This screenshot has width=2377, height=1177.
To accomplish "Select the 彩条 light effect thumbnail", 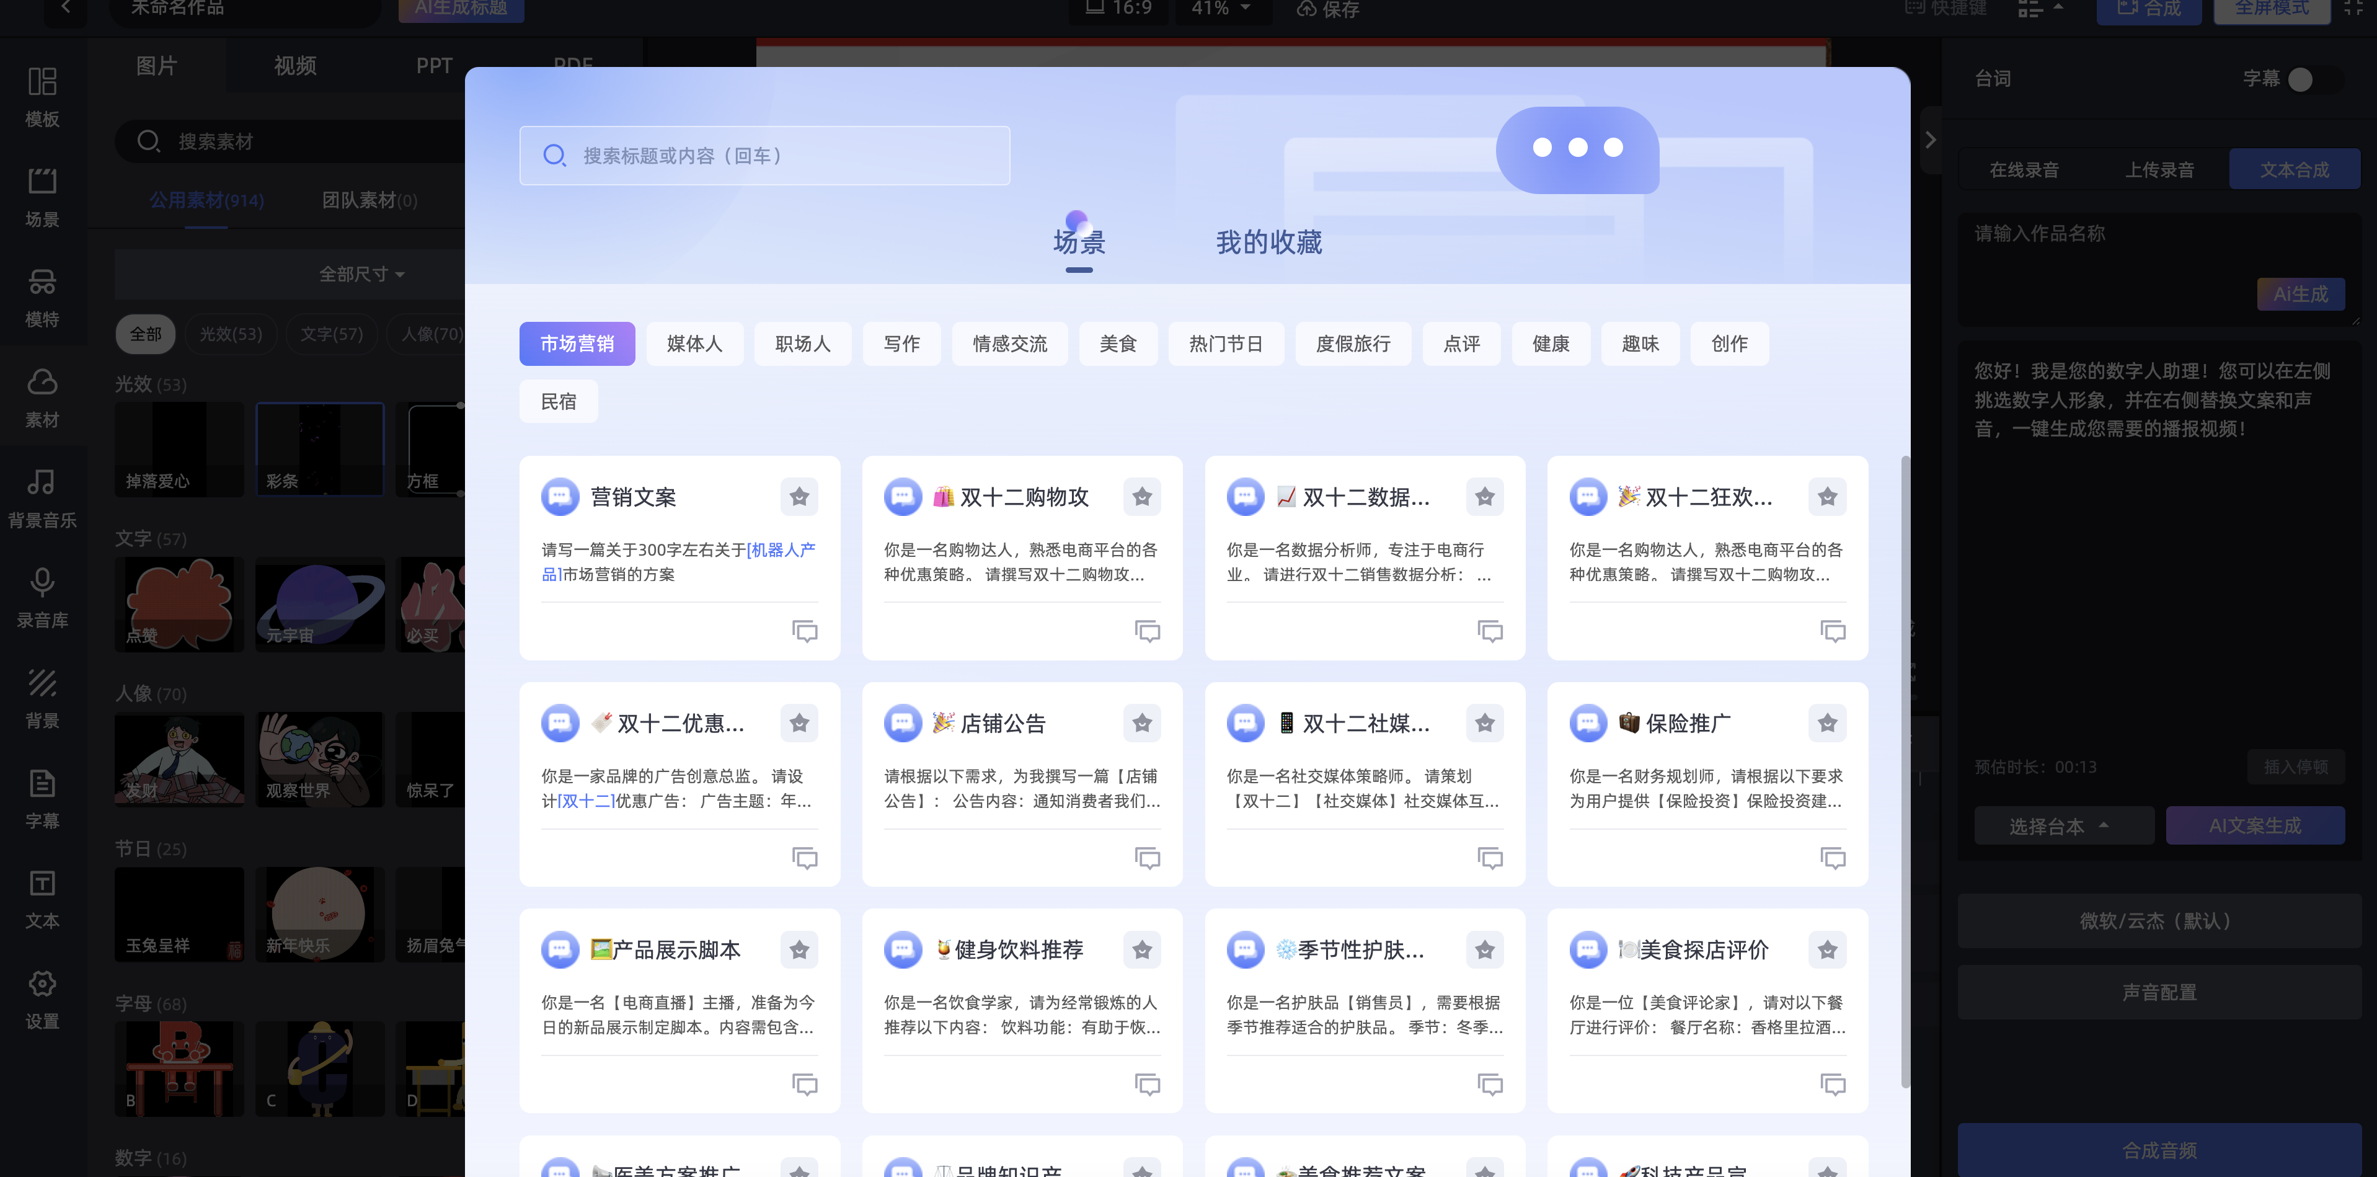I will (x=319, y=450).
